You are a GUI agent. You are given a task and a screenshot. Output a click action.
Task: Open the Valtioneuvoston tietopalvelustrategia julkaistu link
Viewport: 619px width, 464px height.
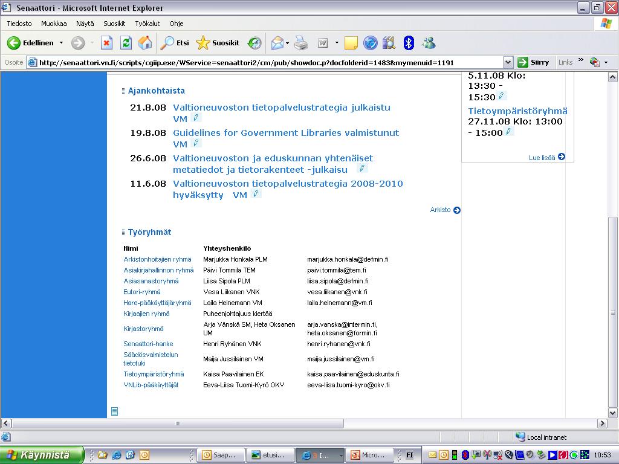click(282, 108)
